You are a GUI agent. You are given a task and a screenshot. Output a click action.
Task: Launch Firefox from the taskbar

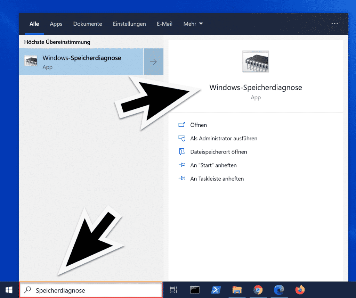(x=300, y=290)
